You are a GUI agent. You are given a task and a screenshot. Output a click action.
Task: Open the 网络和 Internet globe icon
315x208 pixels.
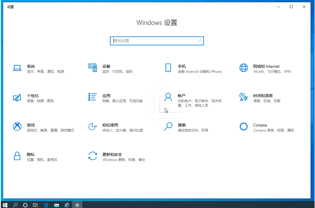coord(244,68)
